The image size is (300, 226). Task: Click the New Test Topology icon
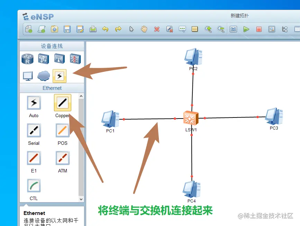(42, 29)
